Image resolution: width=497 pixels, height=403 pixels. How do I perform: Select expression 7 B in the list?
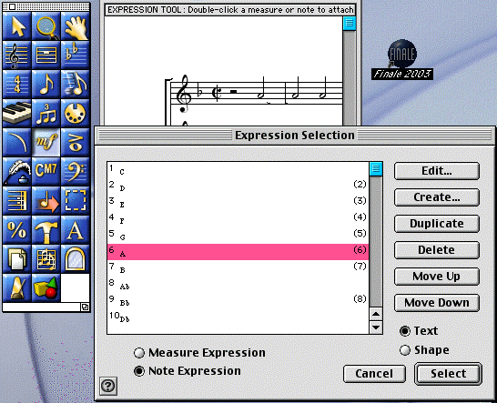[x=238, y=268]
